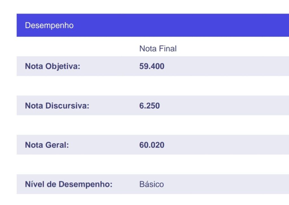Select the Nota Objetiva label
The width and height of the screenshot is (289, 205).
[53, 66]
